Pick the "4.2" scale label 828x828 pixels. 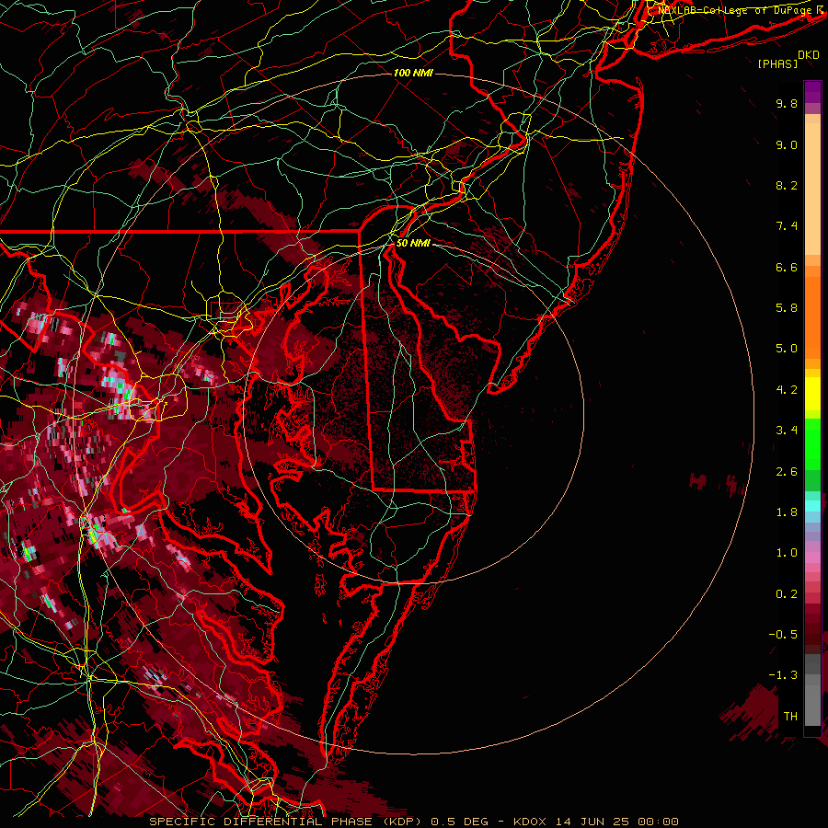click(x=787, y=390)
